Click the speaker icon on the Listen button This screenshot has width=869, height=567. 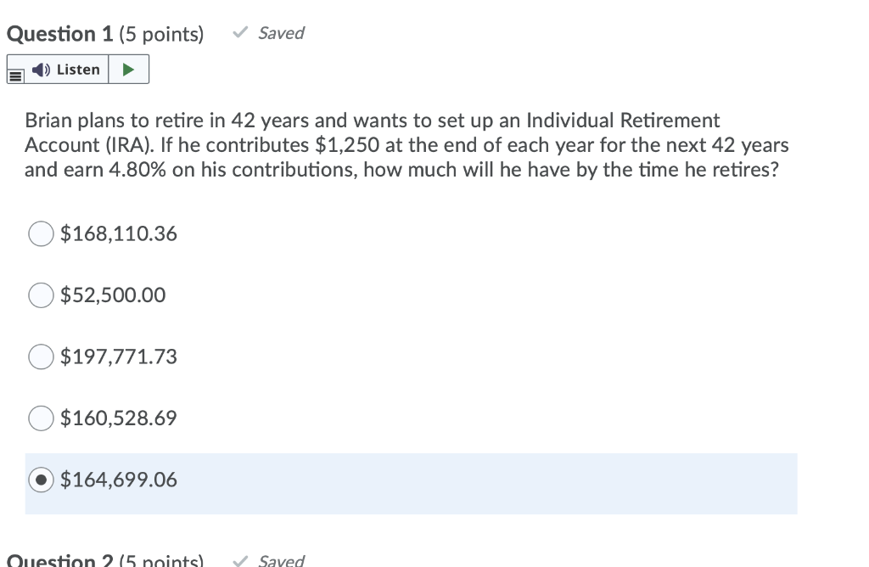(42, 69)
